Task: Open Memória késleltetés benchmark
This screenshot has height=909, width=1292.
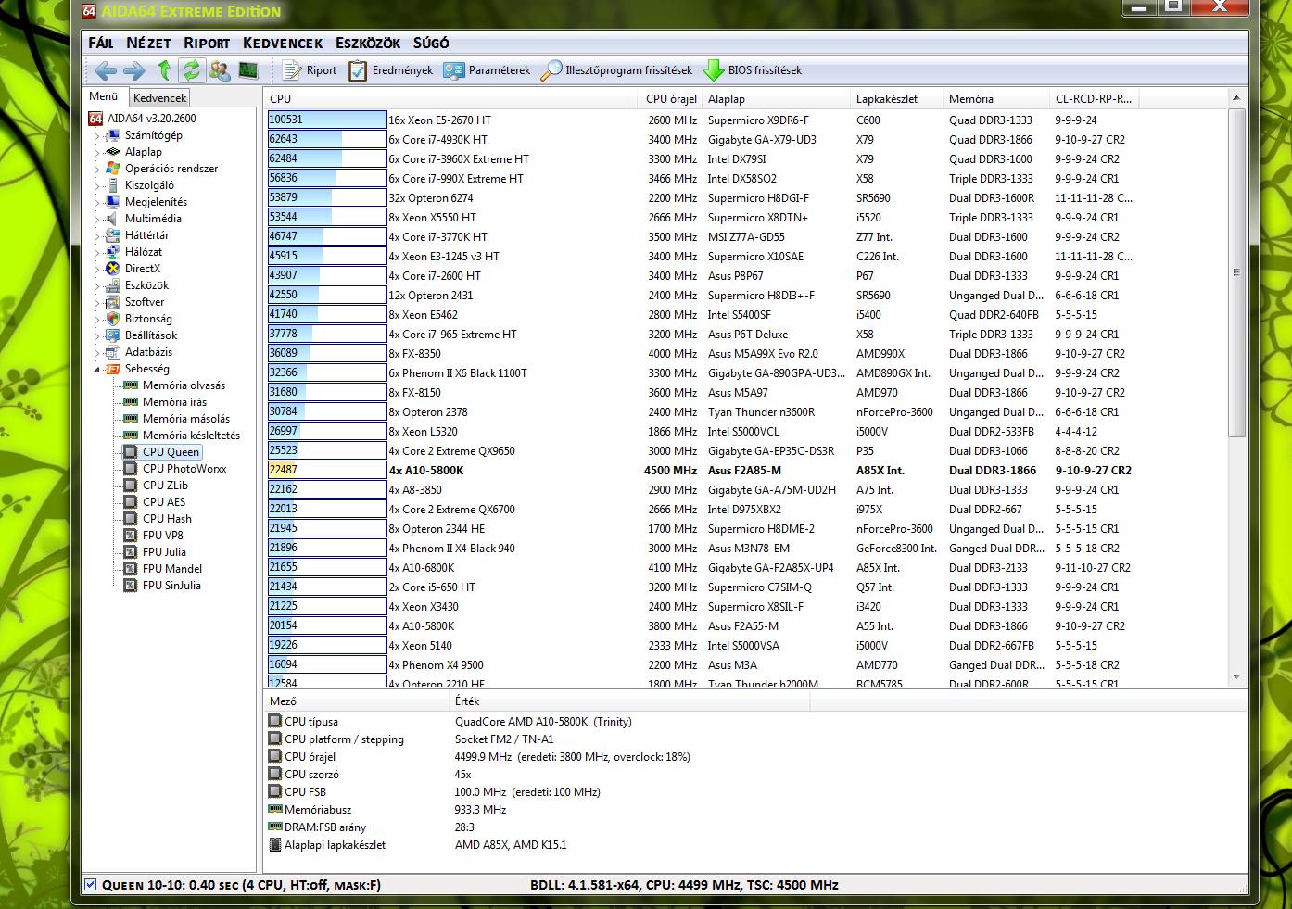Action: (191, 436)
